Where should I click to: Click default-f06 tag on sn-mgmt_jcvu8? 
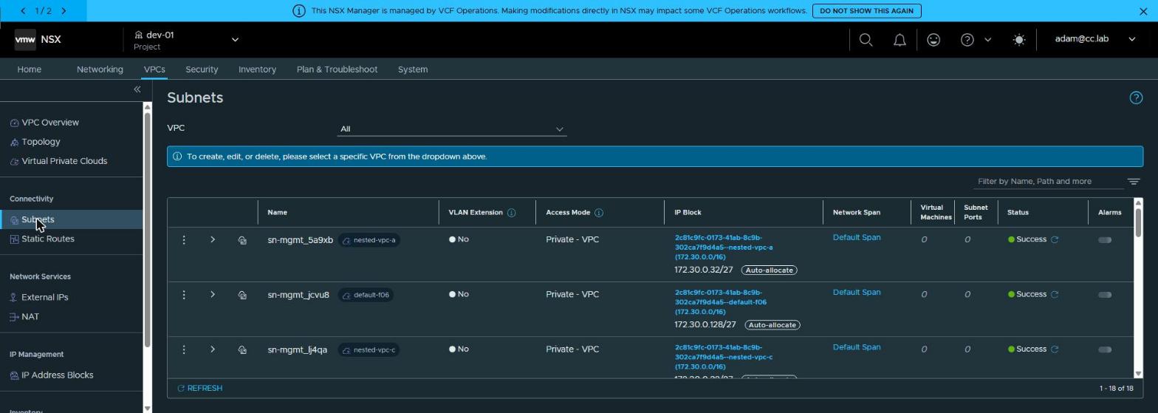(366, 295)
